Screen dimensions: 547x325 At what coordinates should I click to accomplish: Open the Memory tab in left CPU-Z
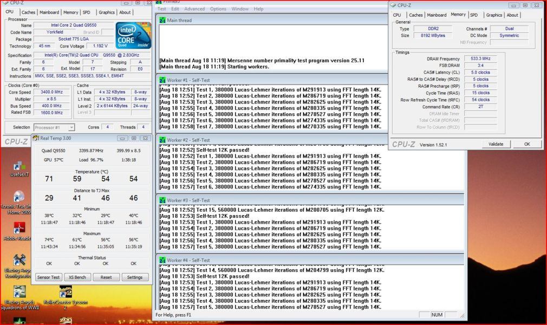tap(70, 12)
